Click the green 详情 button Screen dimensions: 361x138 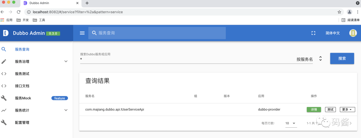(314, 109)
